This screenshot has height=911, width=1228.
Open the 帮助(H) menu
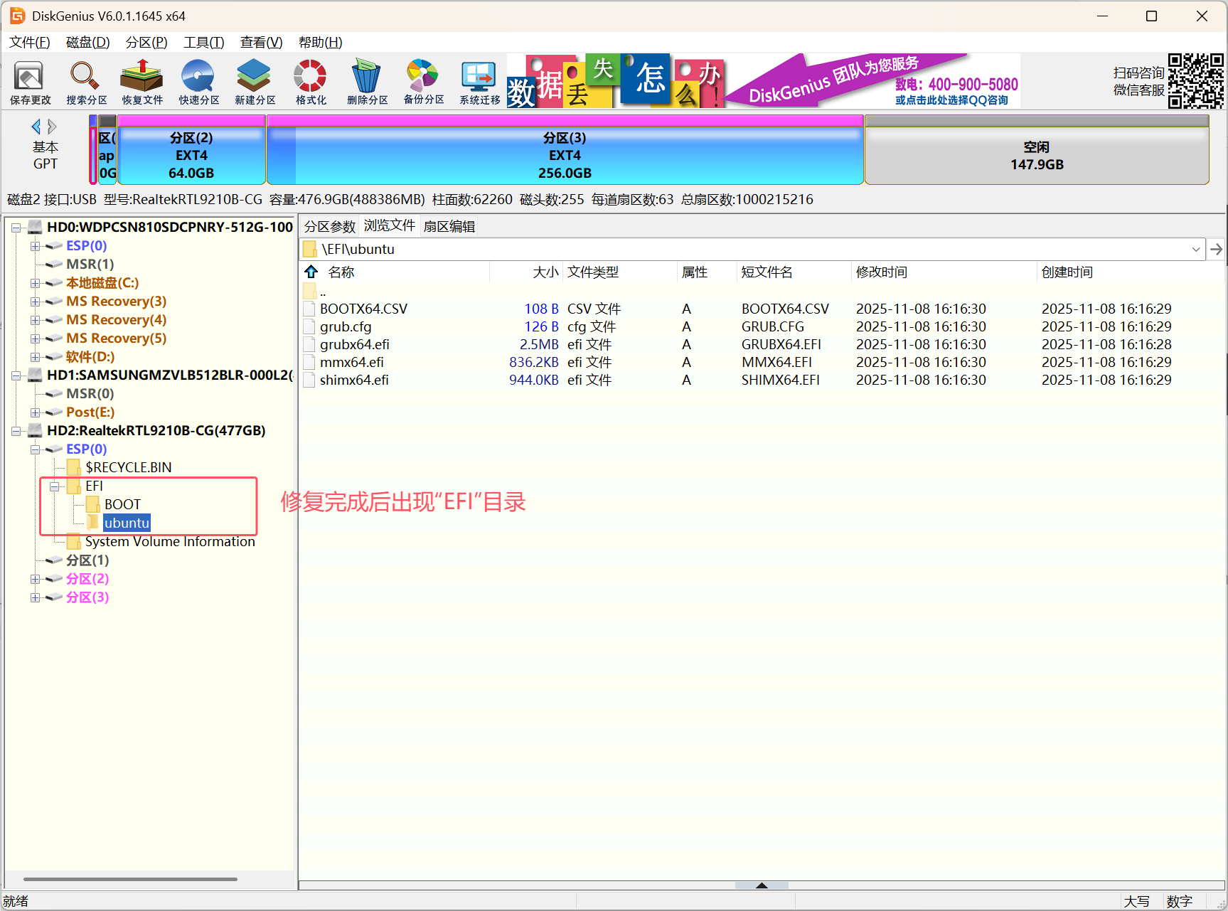[320, 42]
